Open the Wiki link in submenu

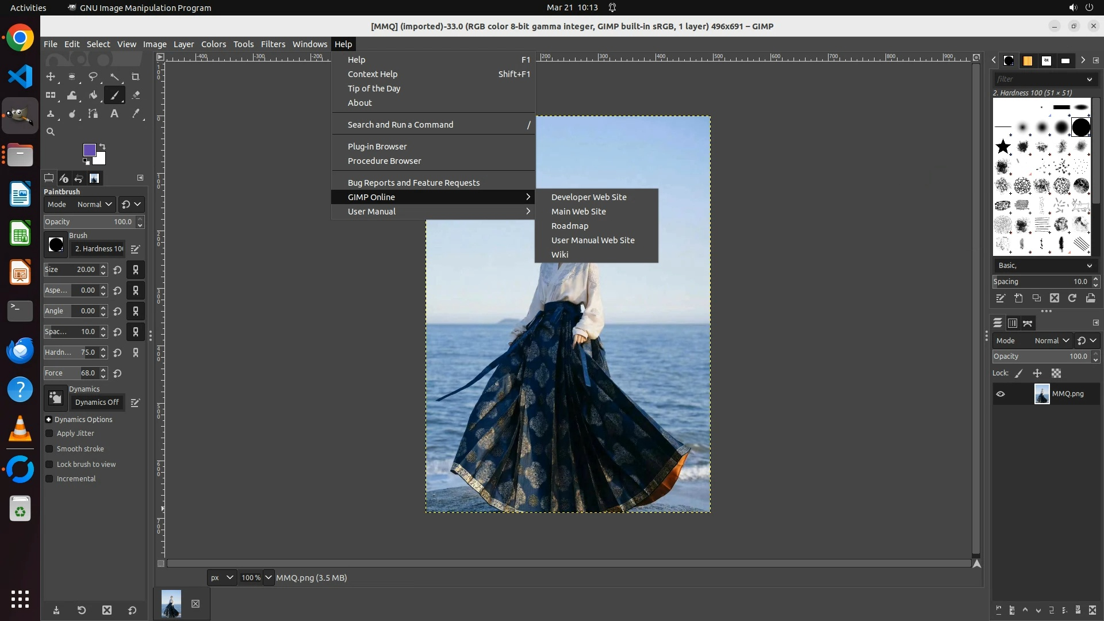(x=559, y=254)
